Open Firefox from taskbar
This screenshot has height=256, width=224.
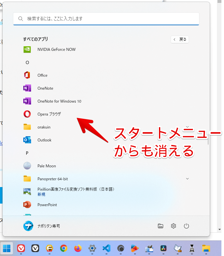(78, 248)
